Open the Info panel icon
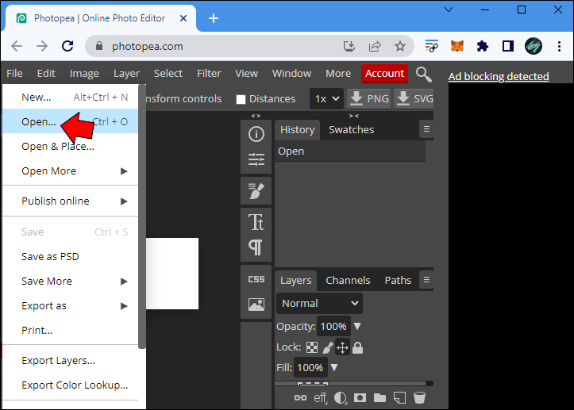 256,134
